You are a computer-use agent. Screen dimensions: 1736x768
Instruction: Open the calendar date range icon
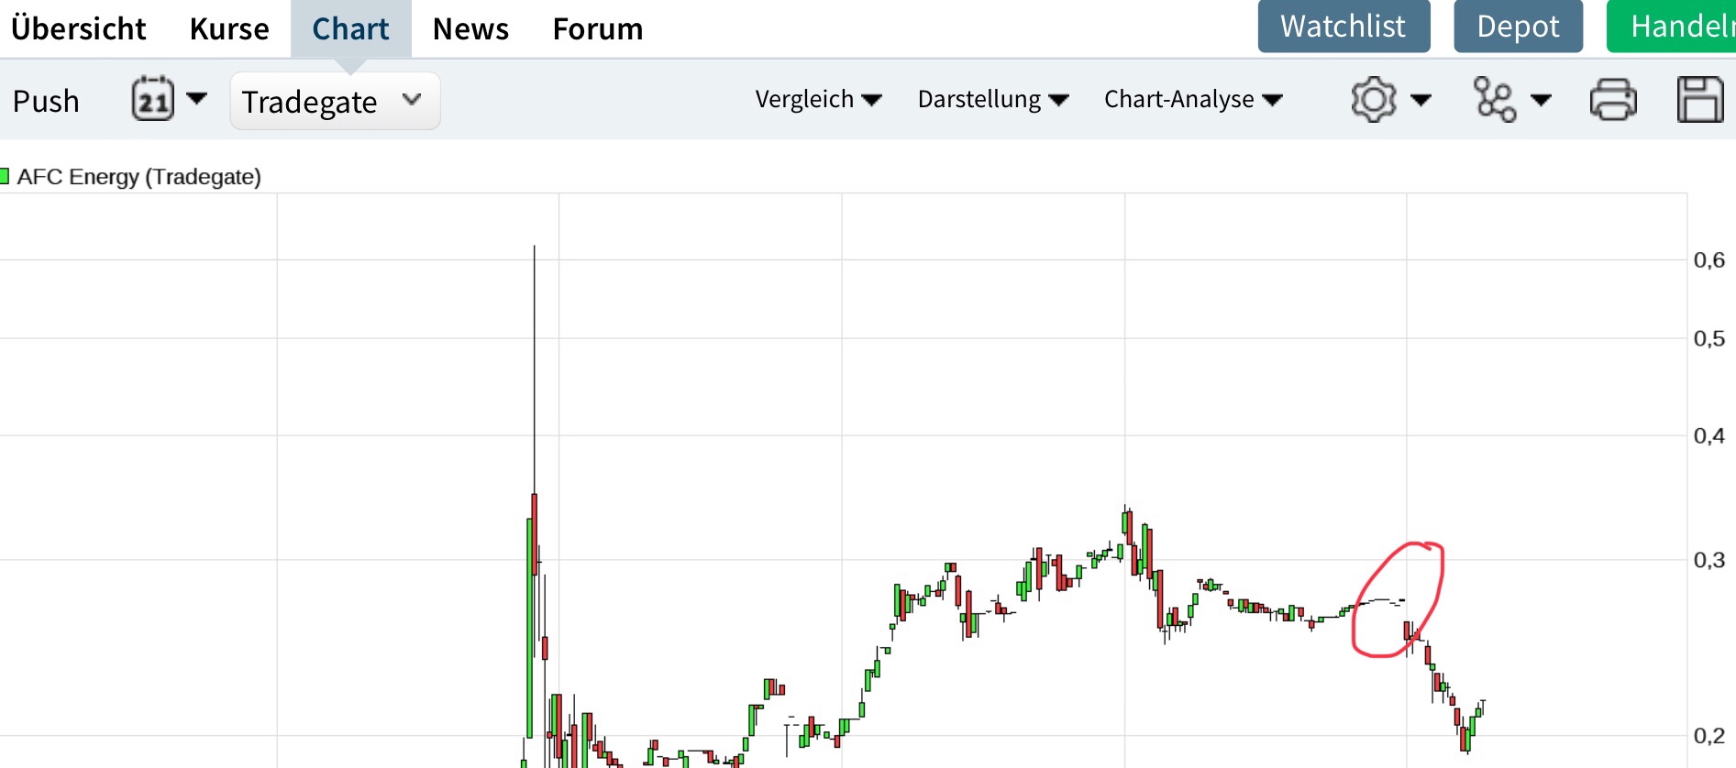pyautogui.click(x=153, y=99)
